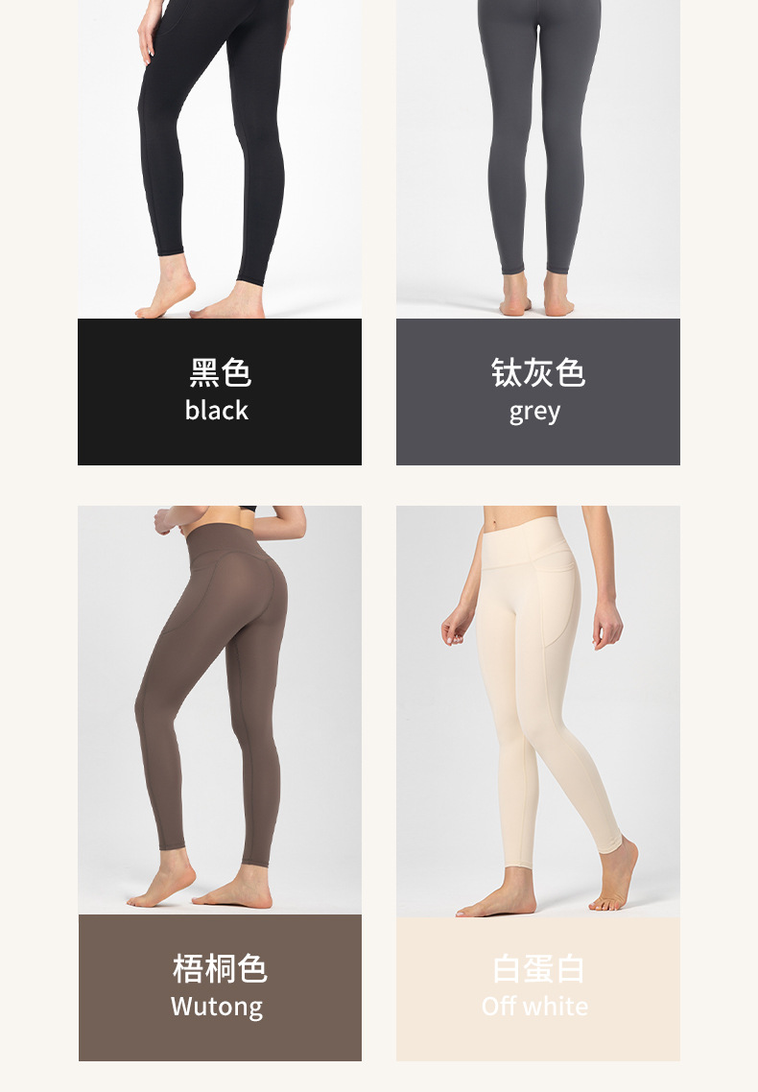The height and width of the screenshot is (1092, 758).
Task: Click the 'Wutong' English label
Action: click(217, 1007)
